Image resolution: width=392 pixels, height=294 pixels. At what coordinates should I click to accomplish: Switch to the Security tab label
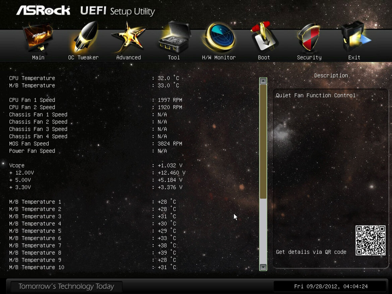pos(309,58)
